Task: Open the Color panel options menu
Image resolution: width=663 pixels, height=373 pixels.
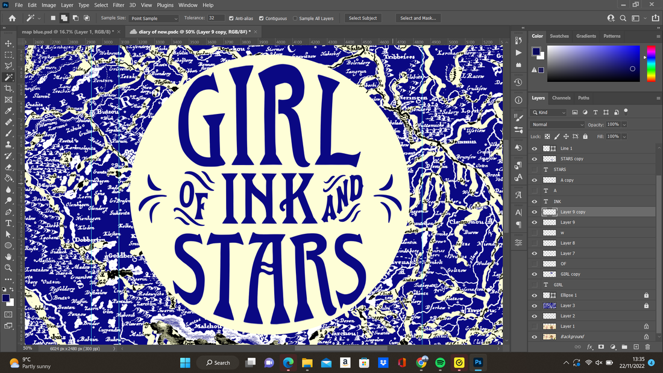Action: pyautogui.click(x=658, y=36)
